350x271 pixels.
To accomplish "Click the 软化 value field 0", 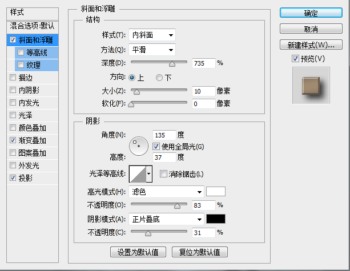I will [204, 104].
